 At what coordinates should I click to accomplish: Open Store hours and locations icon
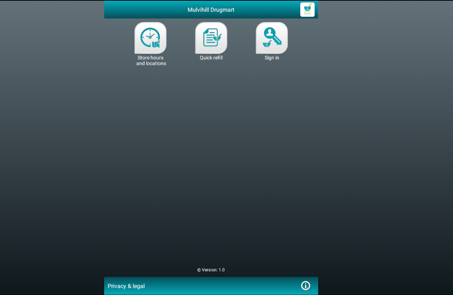coord(150,38)
